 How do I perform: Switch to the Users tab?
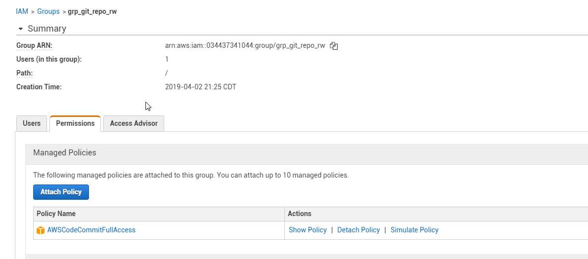pyautogui.click(x=32, y=123)
